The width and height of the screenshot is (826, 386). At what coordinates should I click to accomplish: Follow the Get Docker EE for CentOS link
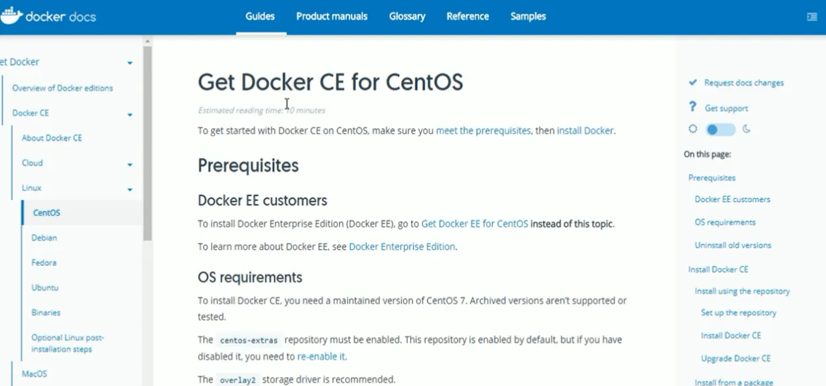(475, 224)
